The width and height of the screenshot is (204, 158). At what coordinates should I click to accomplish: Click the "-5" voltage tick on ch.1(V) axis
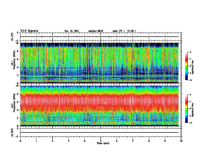point(17,41)
